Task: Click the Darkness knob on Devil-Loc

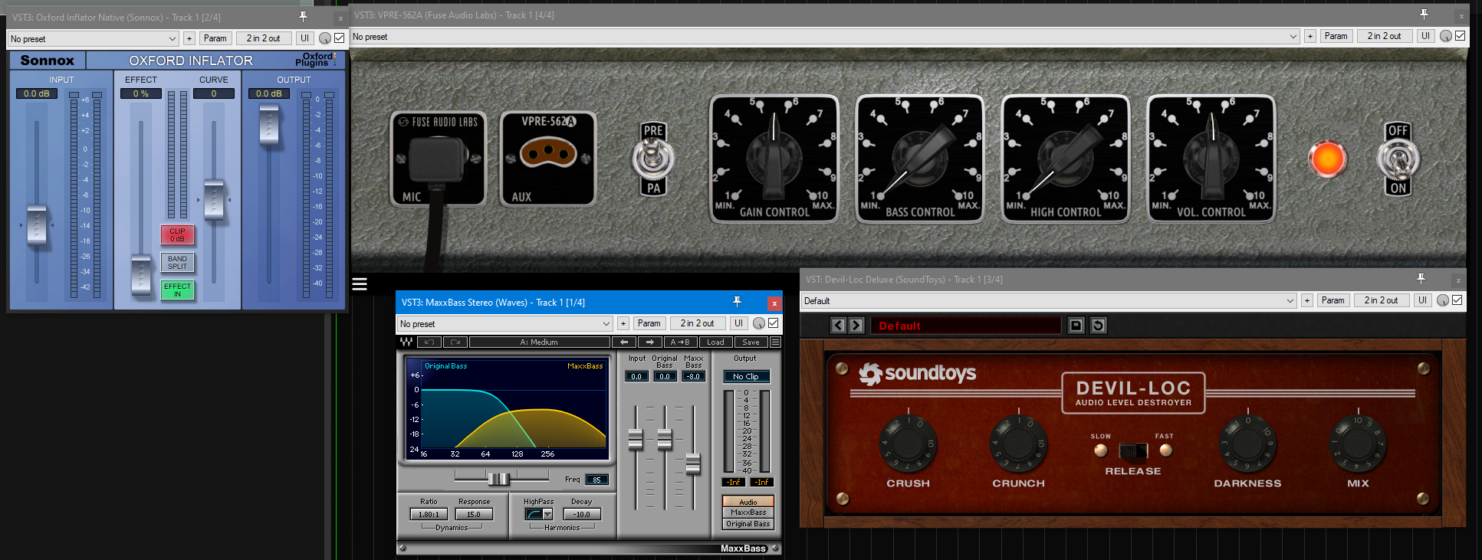Action: pos(1247,444)
